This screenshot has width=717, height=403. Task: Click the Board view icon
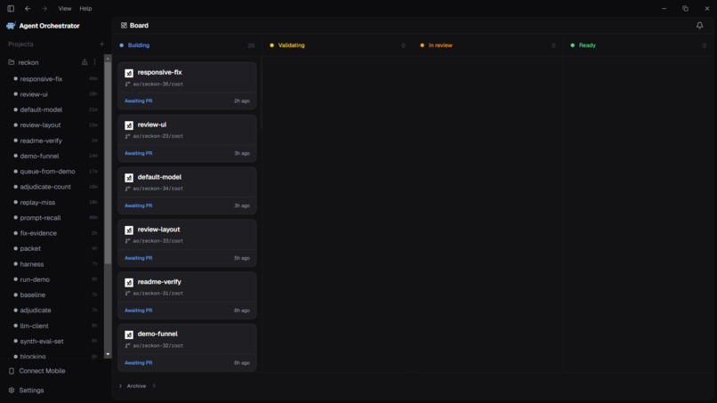124,26
